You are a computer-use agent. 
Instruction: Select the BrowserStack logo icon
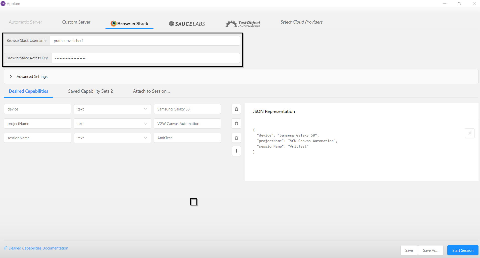114,24
